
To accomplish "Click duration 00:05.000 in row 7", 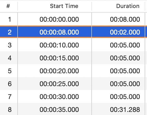I will [x=125, y=97].
